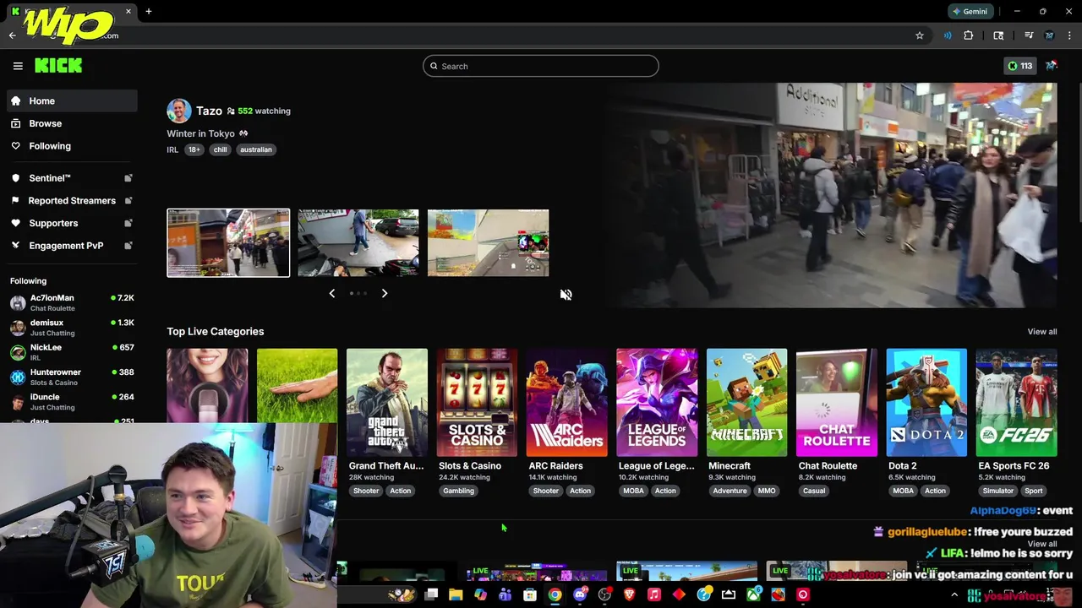This screenshot has width=1082, height=608.
Task: Open Tazo's channel avatar
Action: click(x=179, y=111)
